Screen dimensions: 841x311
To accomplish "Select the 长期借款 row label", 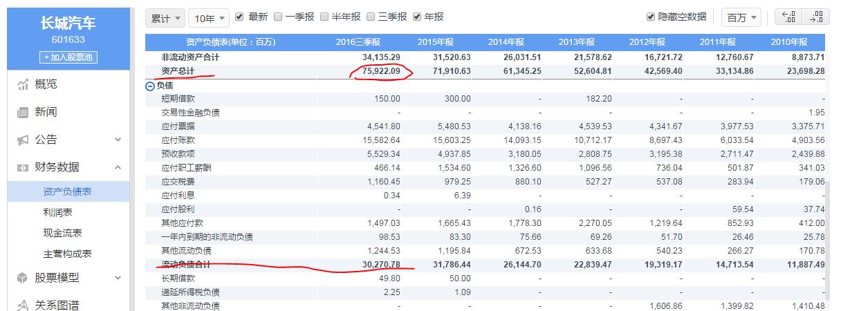I will tap(178, 278).
